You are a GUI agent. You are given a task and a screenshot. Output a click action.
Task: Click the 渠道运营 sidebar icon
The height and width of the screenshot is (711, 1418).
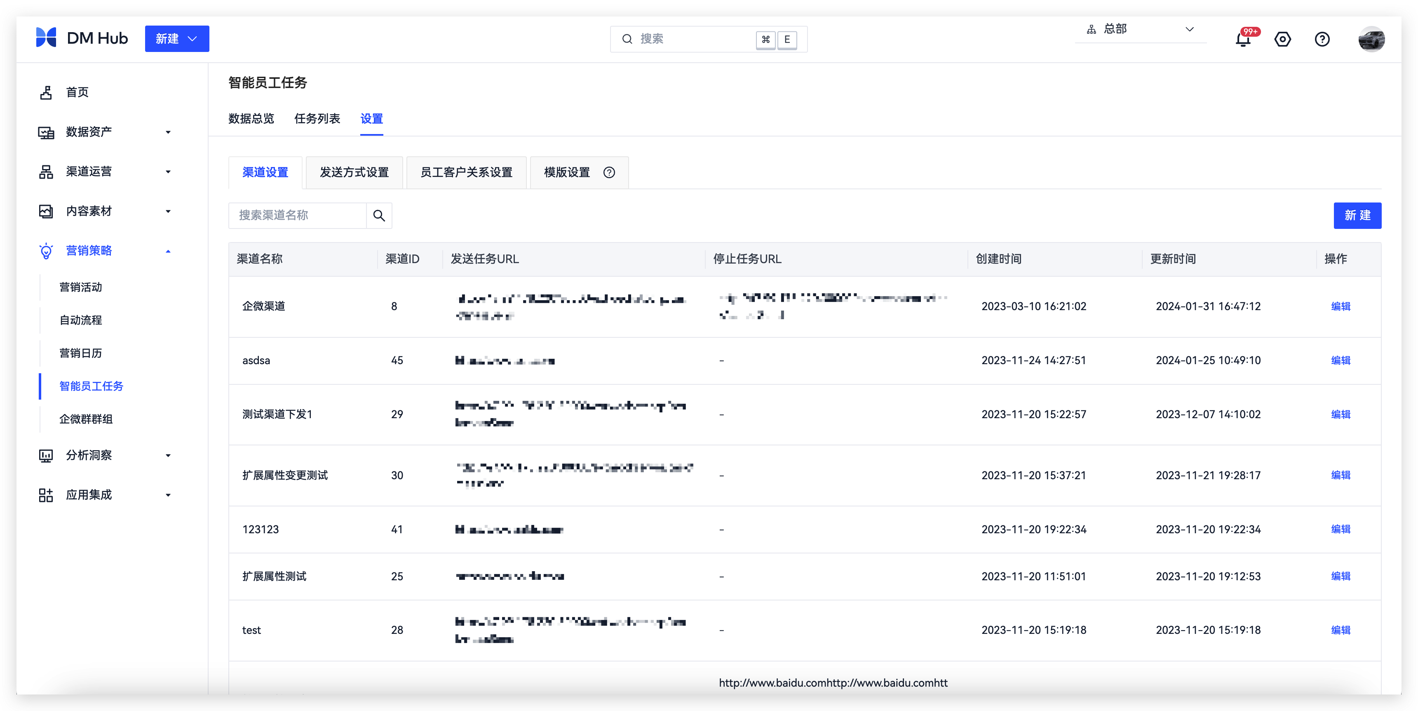click(x=46, y=172)
